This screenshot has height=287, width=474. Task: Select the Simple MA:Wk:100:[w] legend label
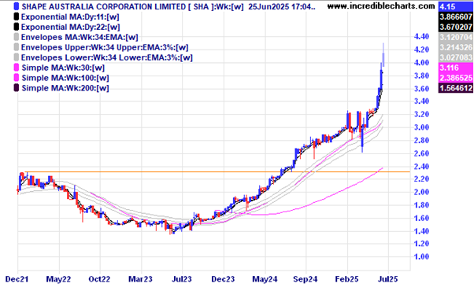(x=65, y=78)
